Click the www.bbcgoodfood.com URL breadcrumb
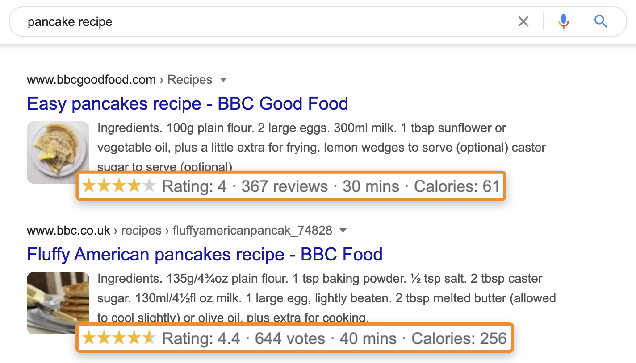Viewport: 636px width, 363px height. pos(91,80)
